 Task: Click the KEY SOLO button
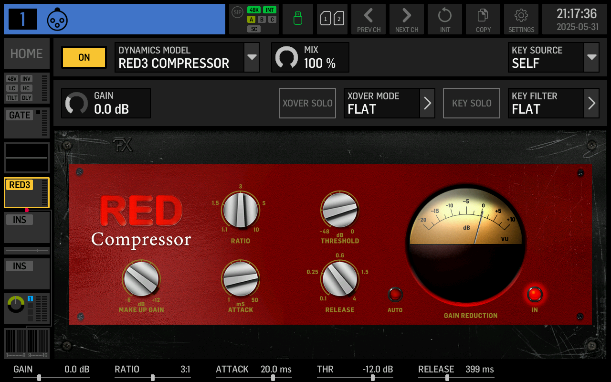point(472,103)
